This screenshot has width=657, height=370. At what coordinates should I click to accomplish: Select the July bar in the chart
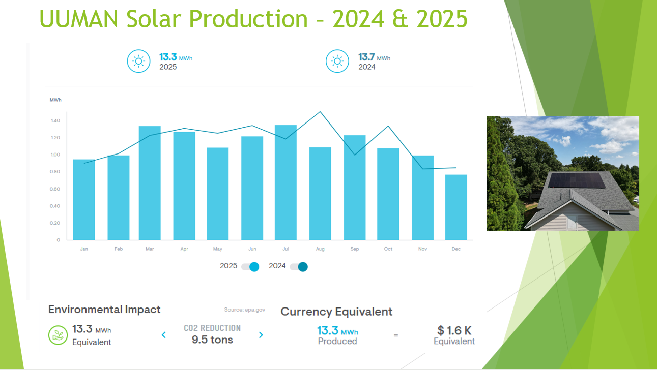pyautogui.click(x=285, y=183)
